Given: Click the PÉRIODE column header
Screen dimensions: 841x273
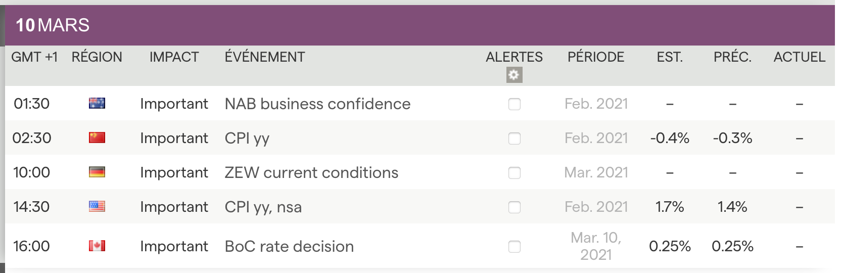Looking at the screenshot, I should (596, 57).
